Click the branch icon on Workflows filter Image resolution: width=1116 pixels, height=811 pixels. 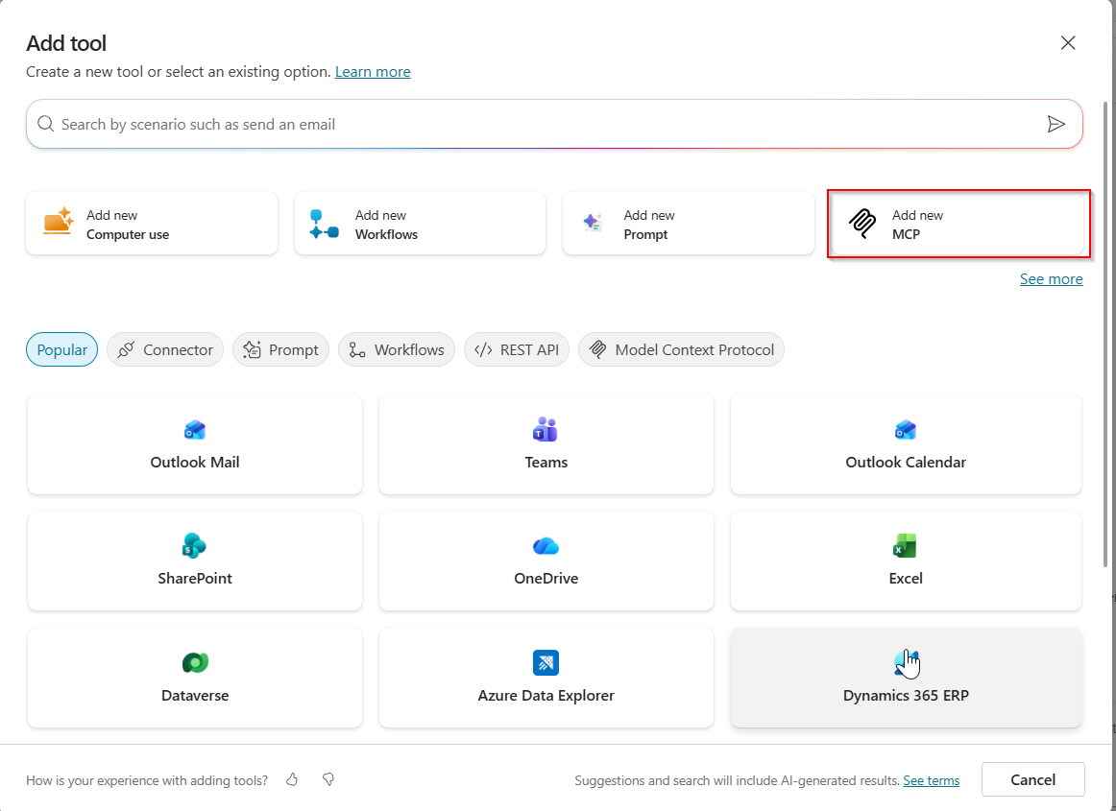coord(357,349)
